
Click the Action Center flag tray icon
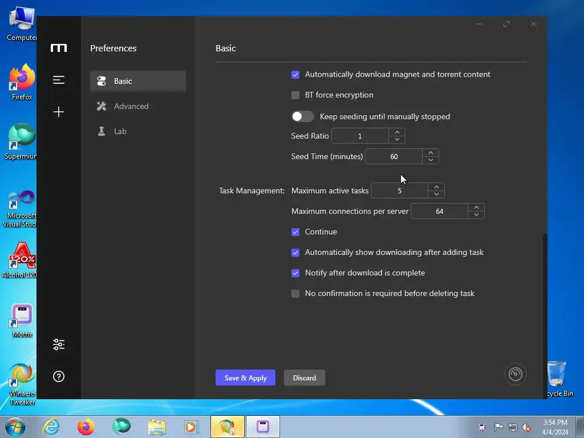click(498, 427)
